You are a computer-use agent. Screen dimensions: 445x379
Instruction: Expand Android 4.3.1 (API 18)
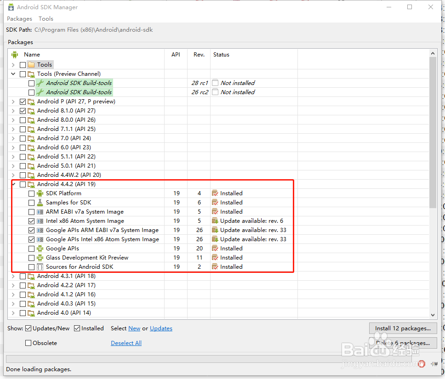[x=13, y=276]
